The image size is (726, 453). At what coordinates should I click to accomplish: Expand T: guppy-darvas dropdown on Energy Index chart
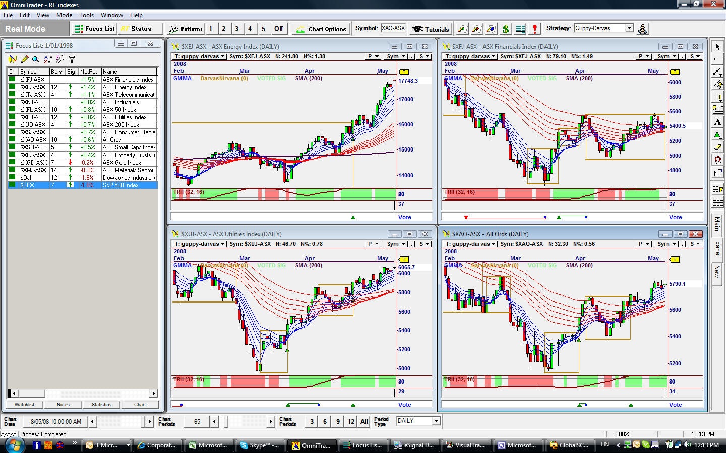click(199, 56)
